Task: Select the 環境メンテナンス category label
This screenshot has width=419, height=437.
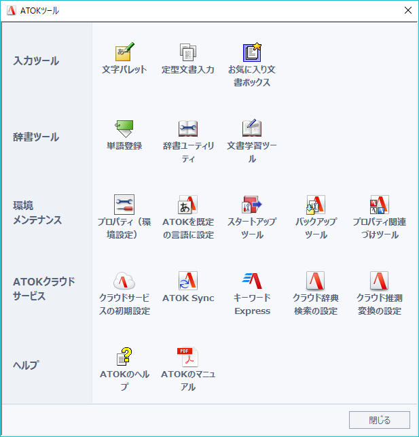Action: click(x=37, y=213)
